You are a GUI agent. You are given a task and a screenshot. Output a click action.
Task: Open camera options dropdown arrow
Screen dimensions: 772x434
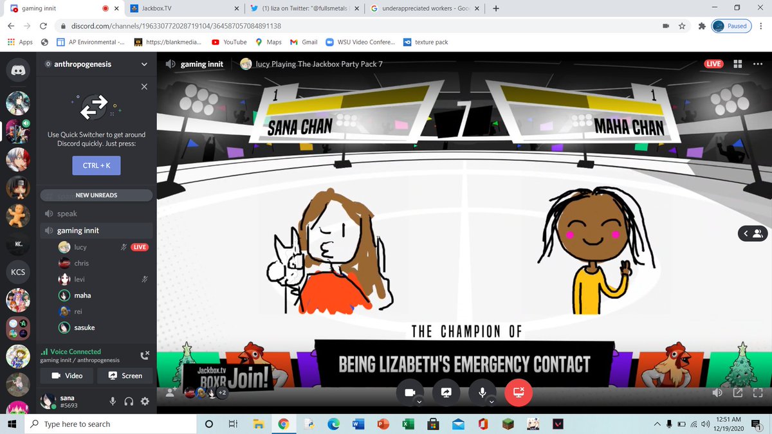coord(419,402)
